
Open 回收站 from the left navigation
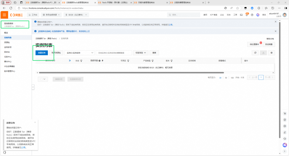click(7, 52)
